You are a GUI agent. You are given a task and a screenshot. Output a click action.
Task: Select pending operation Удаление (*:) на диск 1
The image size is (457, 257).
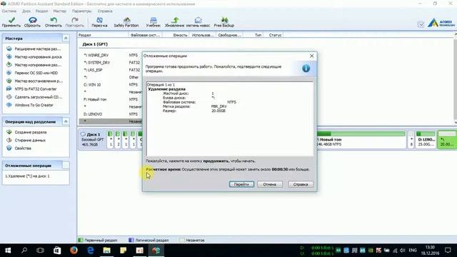coord(28,176)
